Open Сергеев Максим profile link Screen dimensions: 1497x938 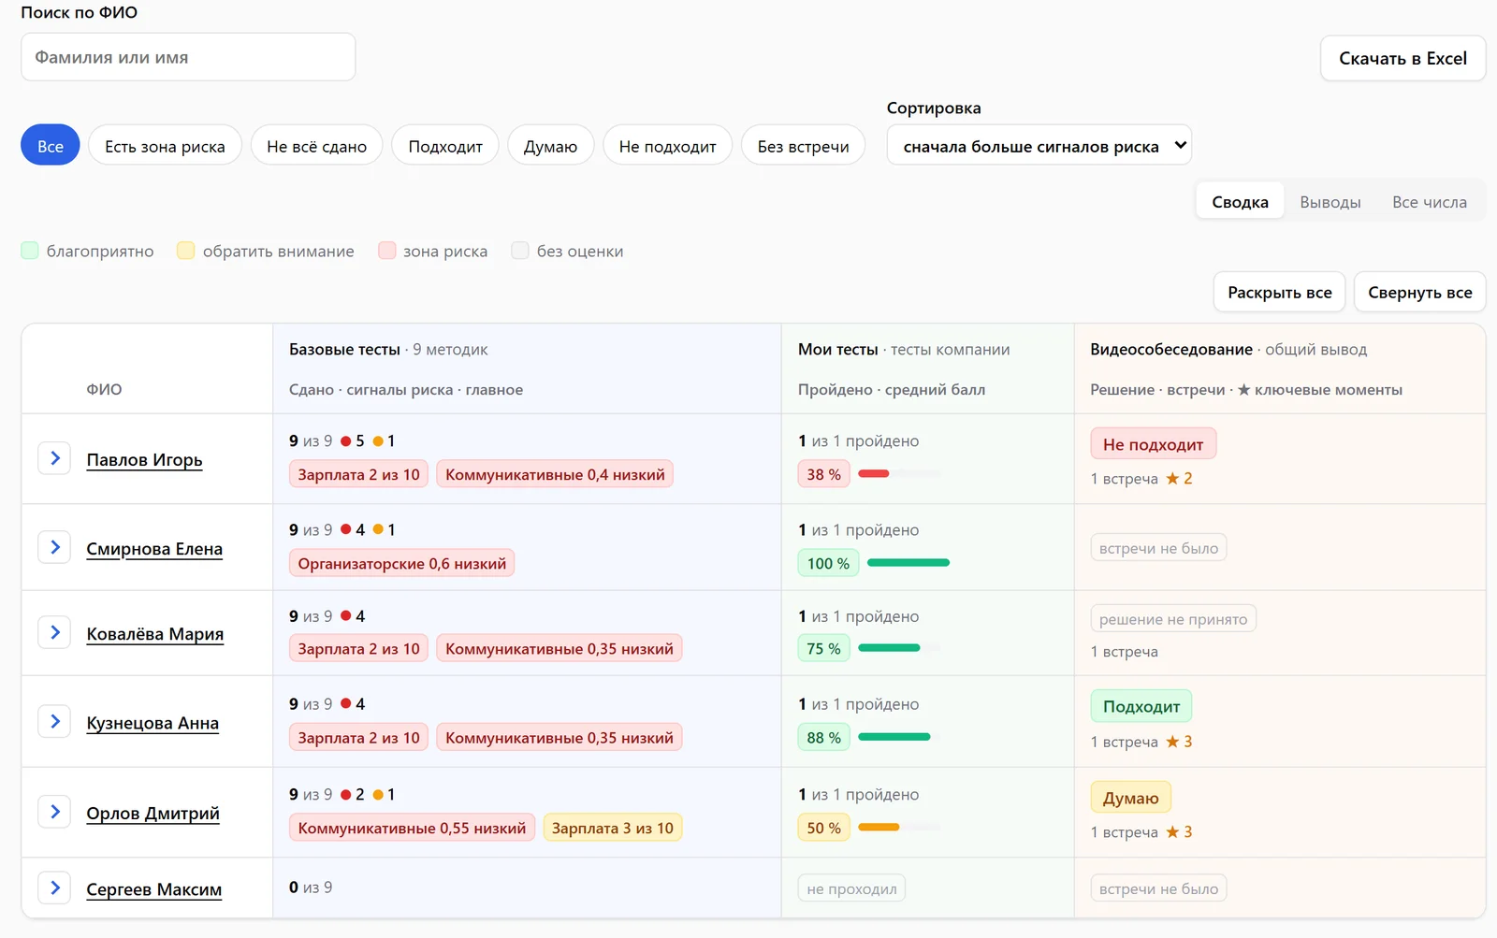tap(153, 888)
